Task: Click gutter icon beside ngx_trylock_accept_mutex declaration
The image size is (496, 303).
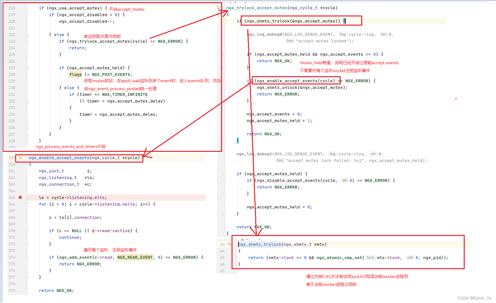Action: [x=218, y=8]
